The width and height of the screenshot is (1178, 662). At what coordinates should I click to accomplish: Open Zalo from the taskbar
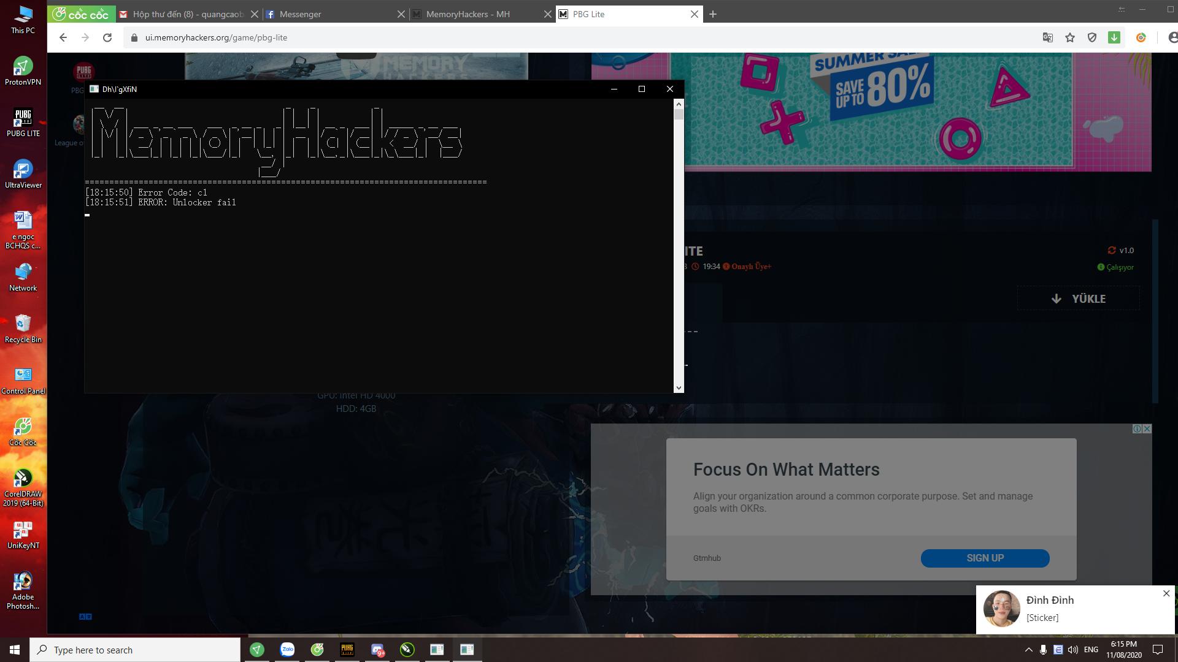[x=287, y=650]
